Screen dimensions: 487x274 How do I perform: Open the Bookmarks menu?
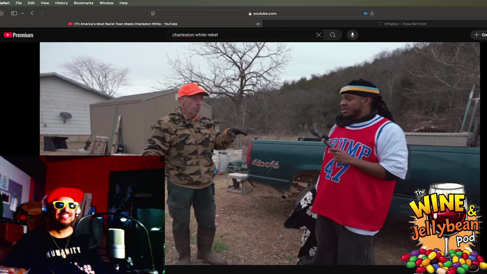point(83,3)
